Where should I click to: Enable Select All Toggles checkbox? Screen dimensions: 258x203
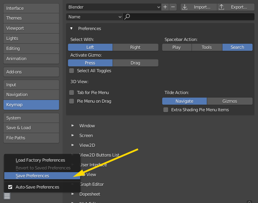[x=72, y=71]
